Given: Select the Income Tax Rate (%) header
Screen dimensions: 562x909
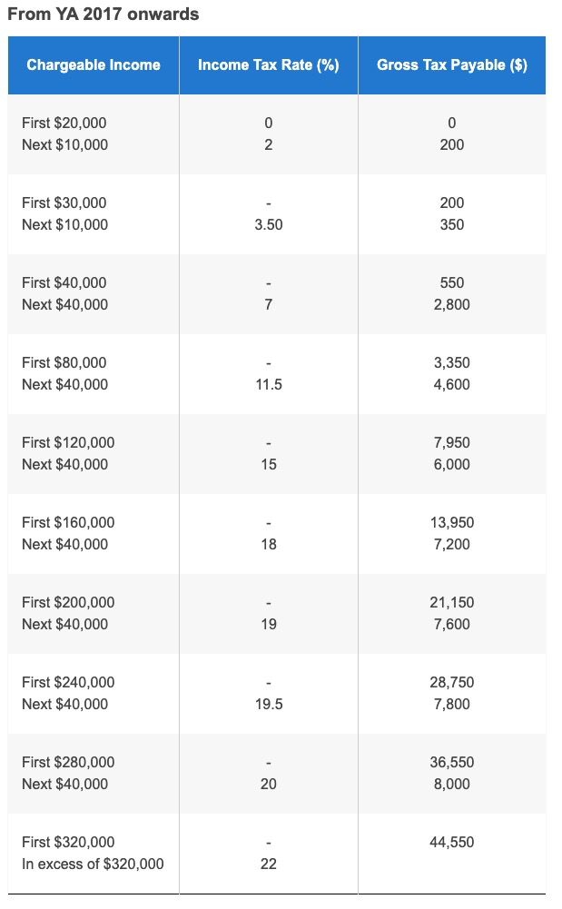Looking at the screenshot, I should 268,65.
